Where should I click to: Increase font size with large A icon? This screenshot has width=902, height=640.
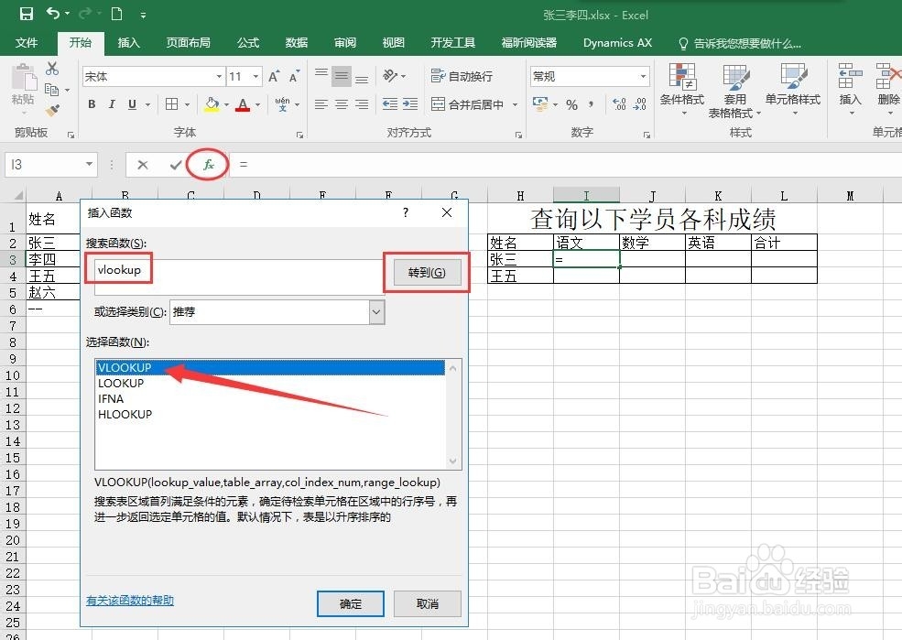pos(274,76)
